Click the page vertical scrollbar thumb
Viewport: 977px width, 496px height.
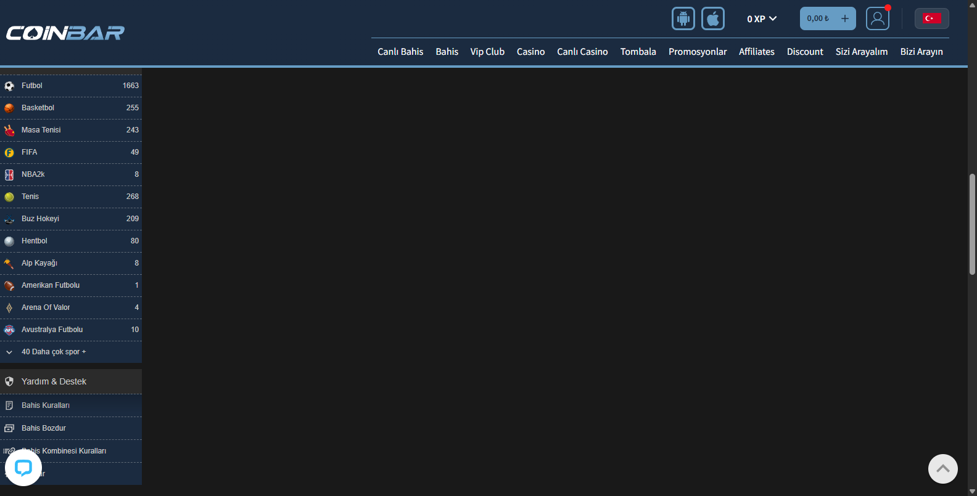tap(972, 224)
